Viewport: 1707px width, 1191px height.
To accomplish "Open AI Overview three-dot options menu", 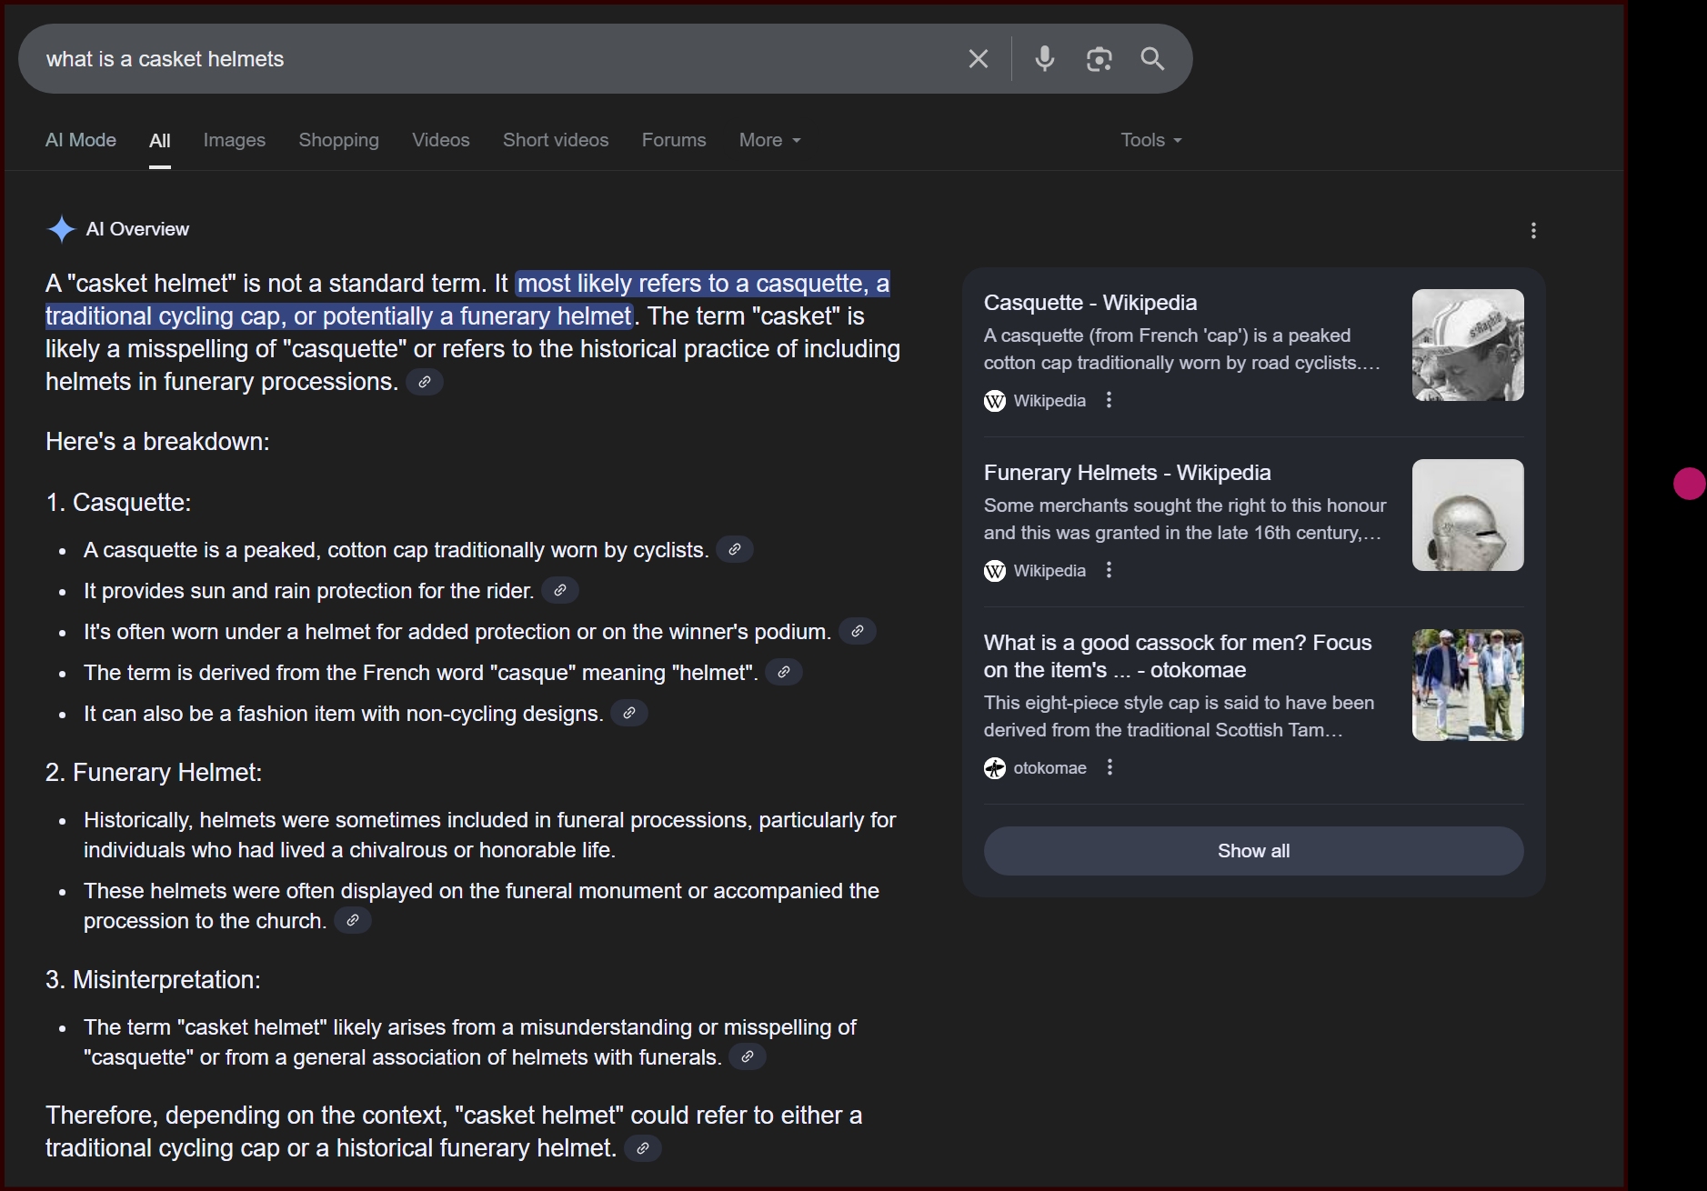I will pos(1533,231).
